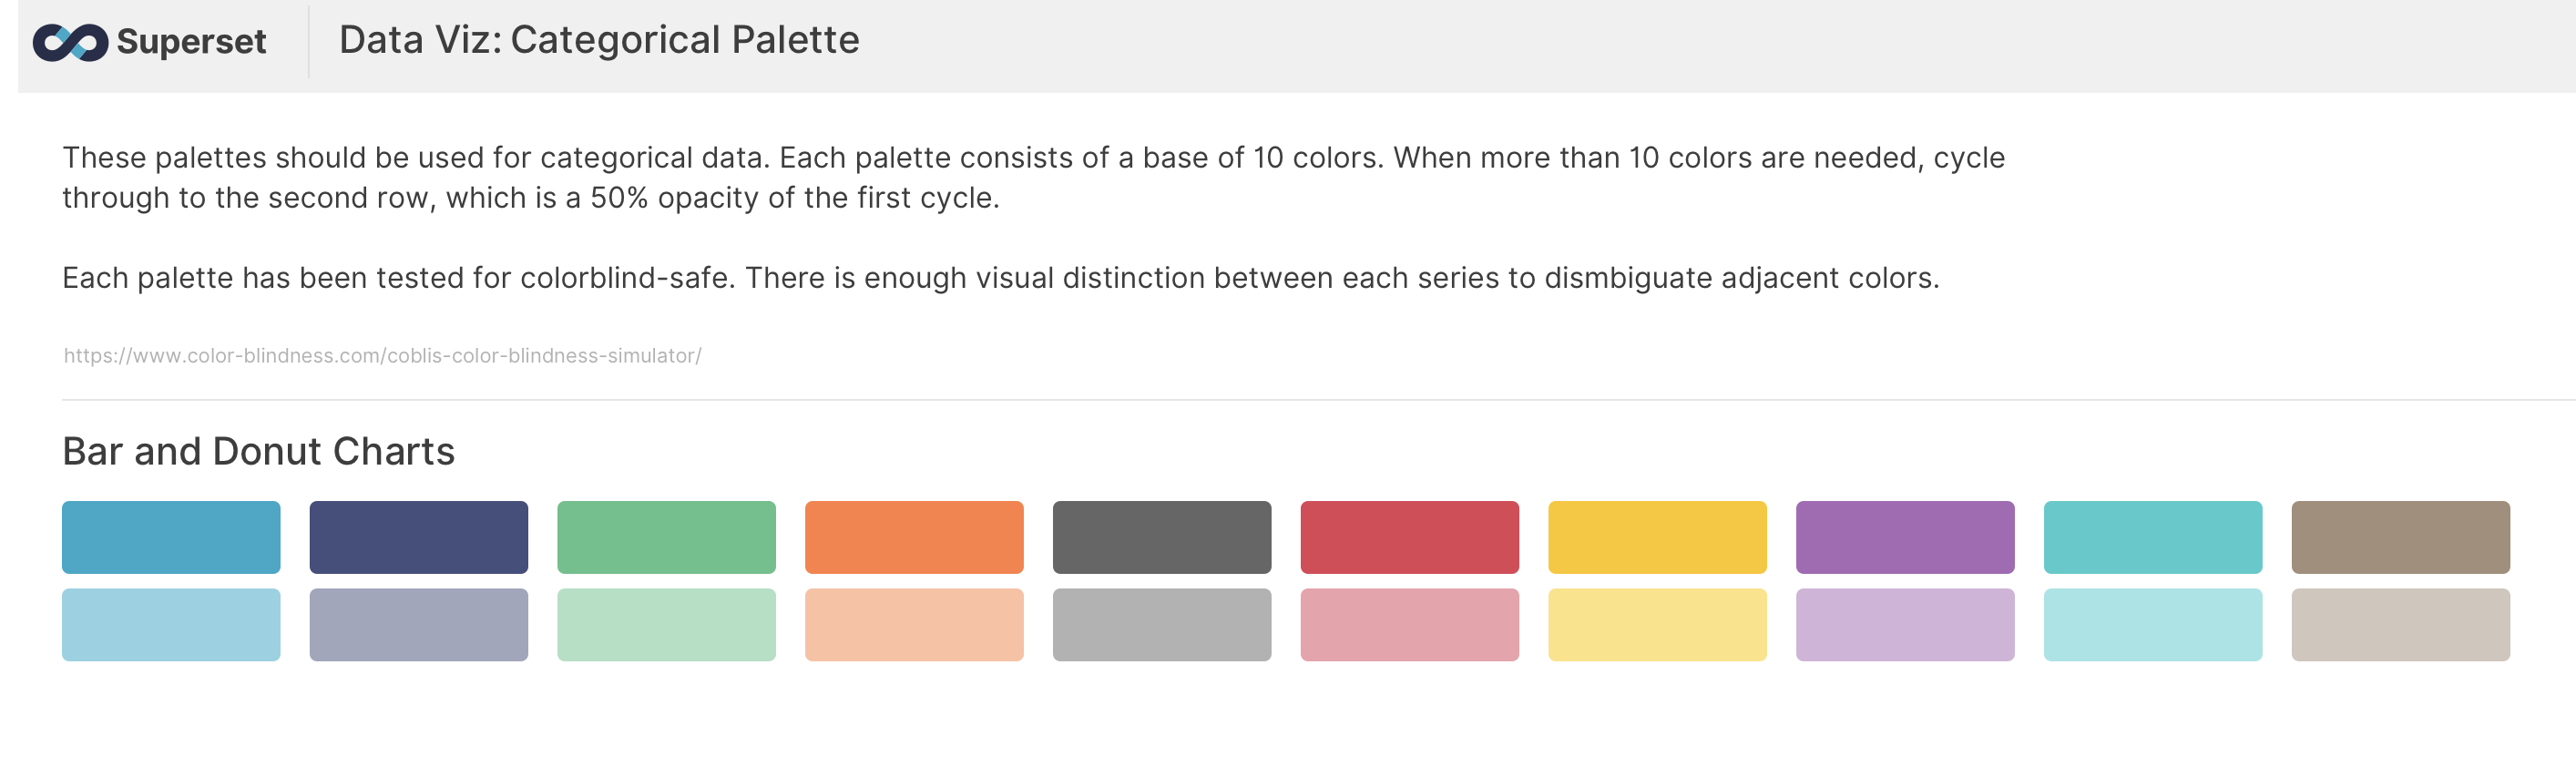Pick the dark navy color swatch
Viewport: 2576px width, 767px height.
(419, 537)
